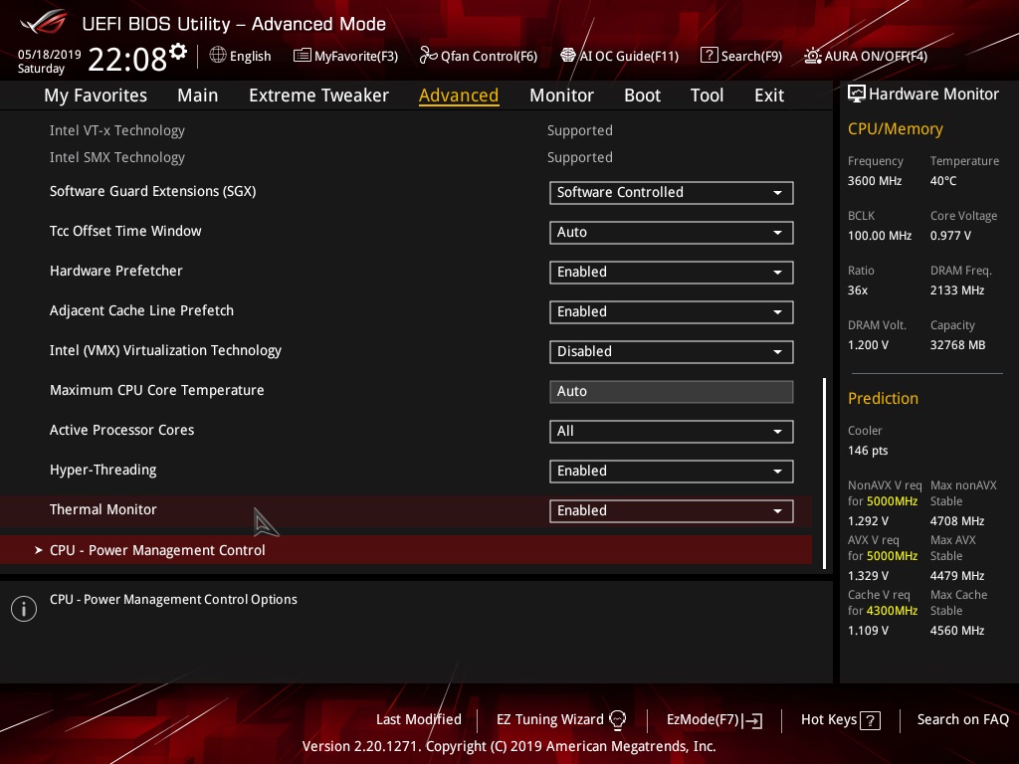Open Tcc Offset Time Window dropdown

tap(672, 232)
